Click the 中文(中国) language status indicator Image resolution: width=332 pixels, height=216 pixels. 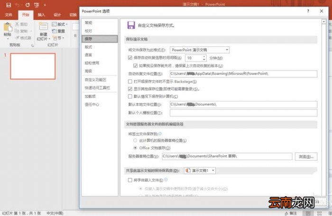[55, 213]
